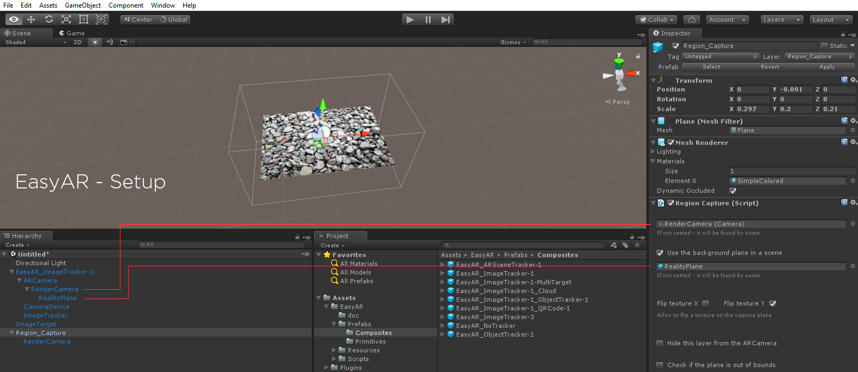Enable Hide this layer from ARCamera
Screen dimensions: 858x372
660,343
